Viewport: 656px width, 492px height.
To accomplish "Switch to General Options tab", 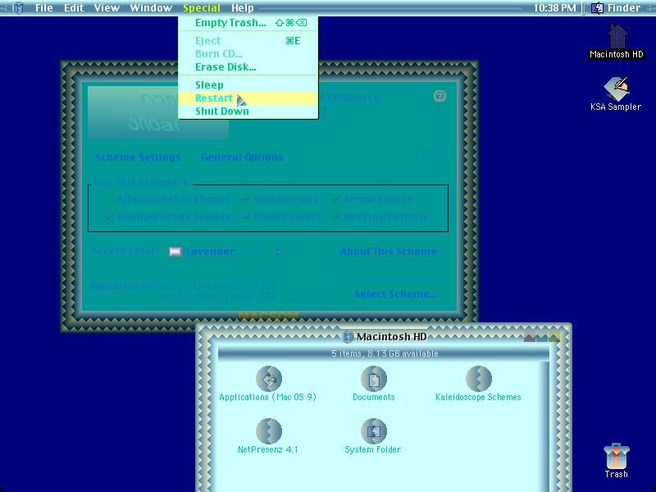I will click(242, 157).
